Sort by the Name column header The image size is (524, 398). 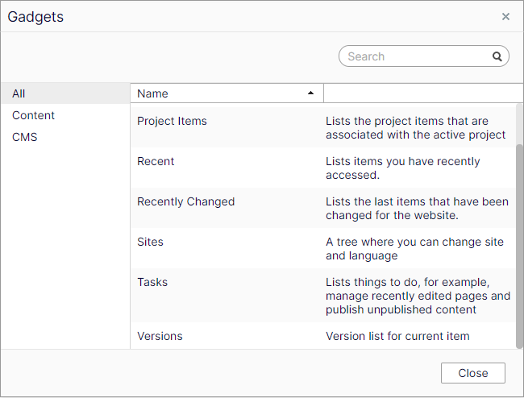(x=153, y=93)
